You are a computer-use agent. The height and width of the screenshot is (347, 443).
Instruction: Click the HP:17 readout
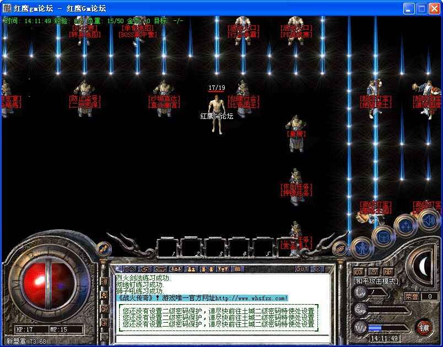(x=25, y=329)
